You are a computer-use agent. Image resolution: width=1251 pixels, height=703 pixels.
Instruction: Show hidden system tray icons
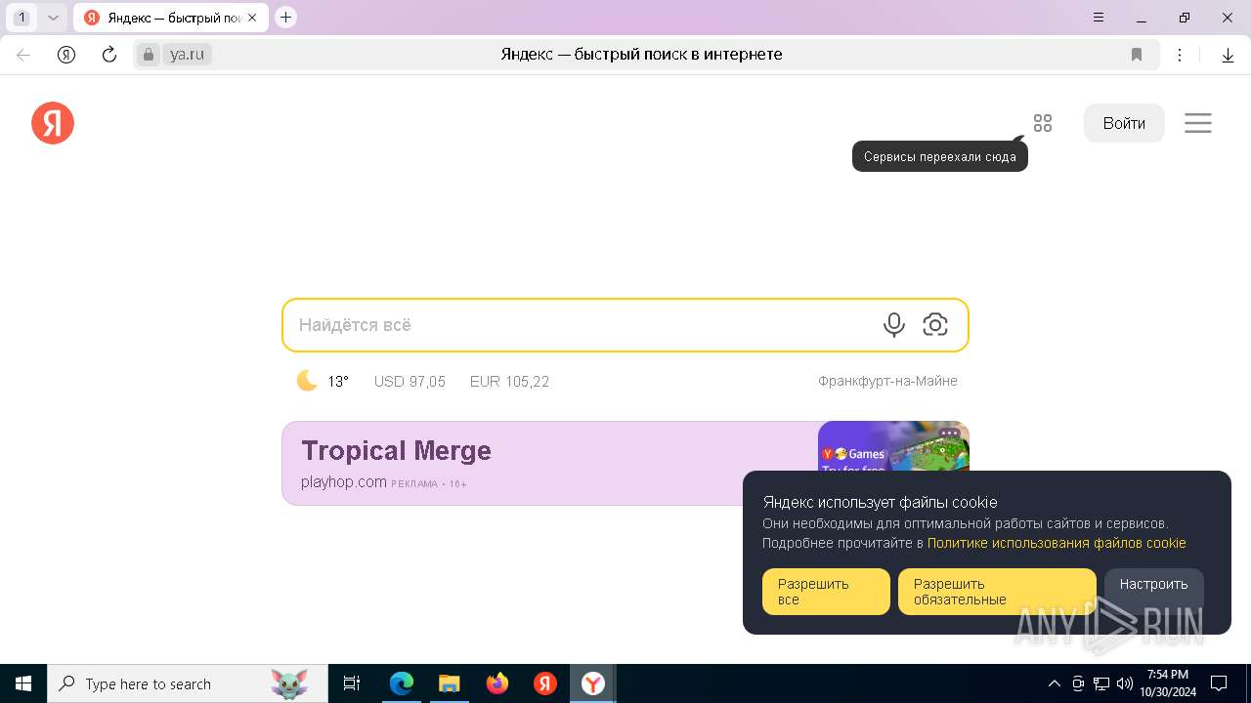tap(1054, 683)
